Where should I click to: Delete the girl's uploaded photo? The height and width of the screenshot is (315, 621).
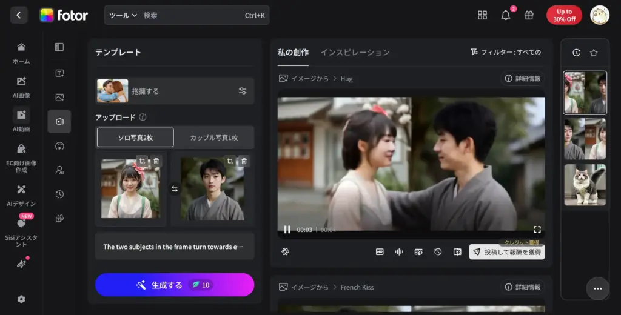tap(156, 161)
